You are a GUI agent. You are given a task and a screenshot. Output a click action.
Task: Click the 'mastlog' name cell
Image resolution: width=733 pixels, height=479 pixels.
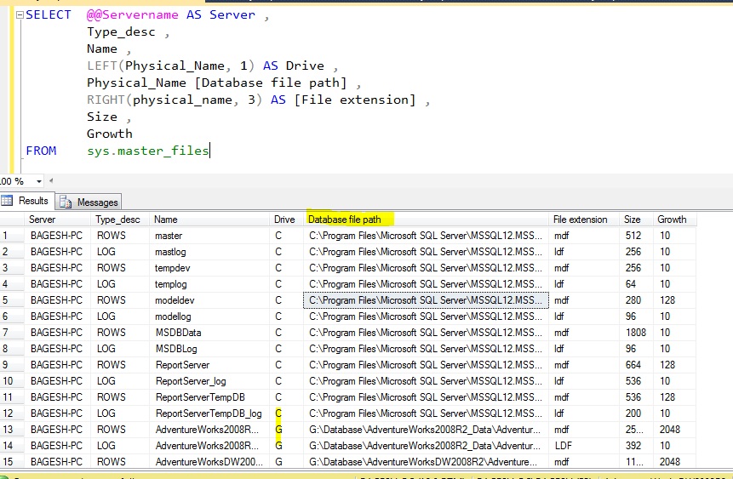coord(209,252)
